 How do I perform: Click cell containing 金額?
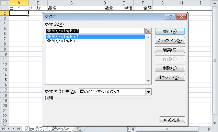coord(143,8)
